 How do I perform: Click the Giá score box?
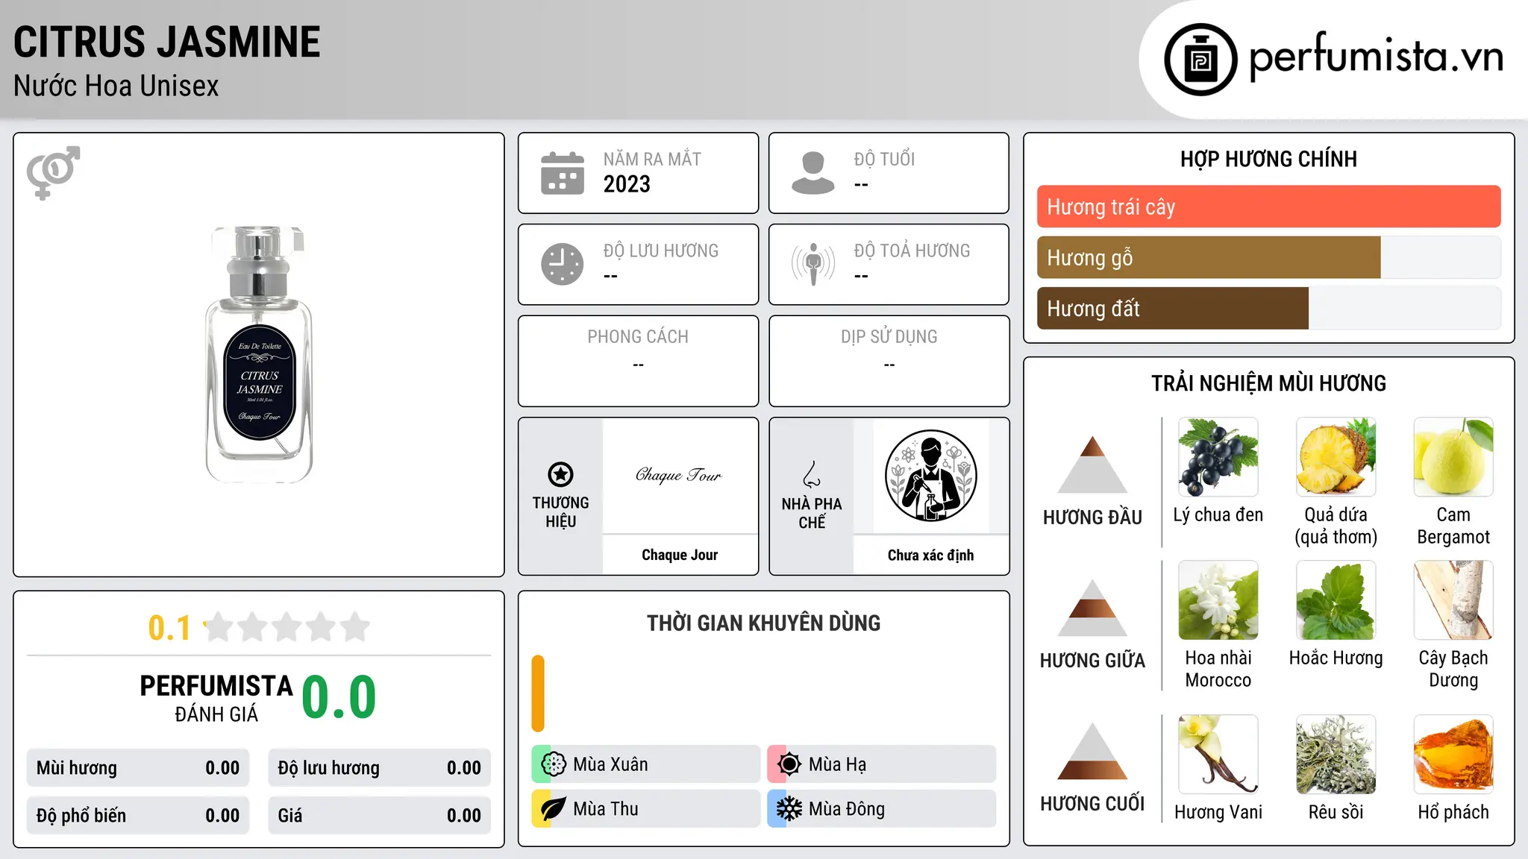pos(379,816)
